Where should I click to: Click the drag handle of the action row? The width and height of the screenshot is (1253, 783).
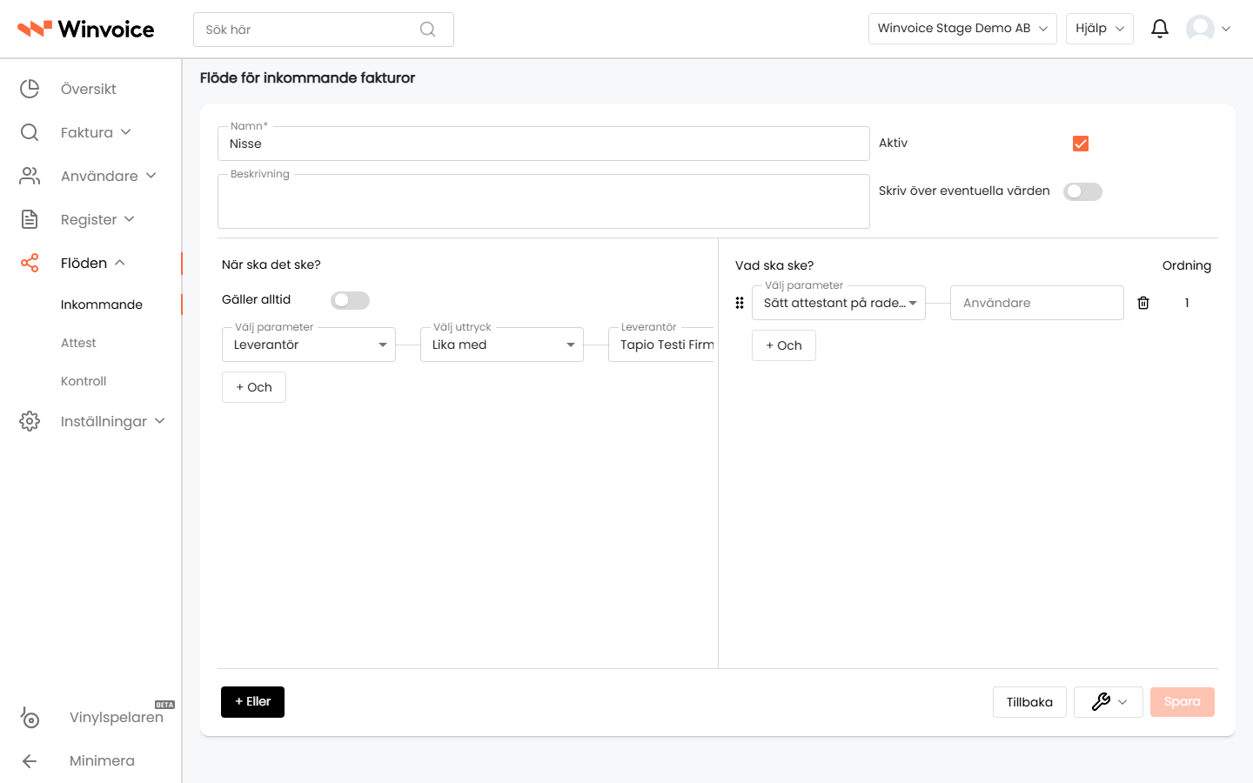(x=740, y=303)
